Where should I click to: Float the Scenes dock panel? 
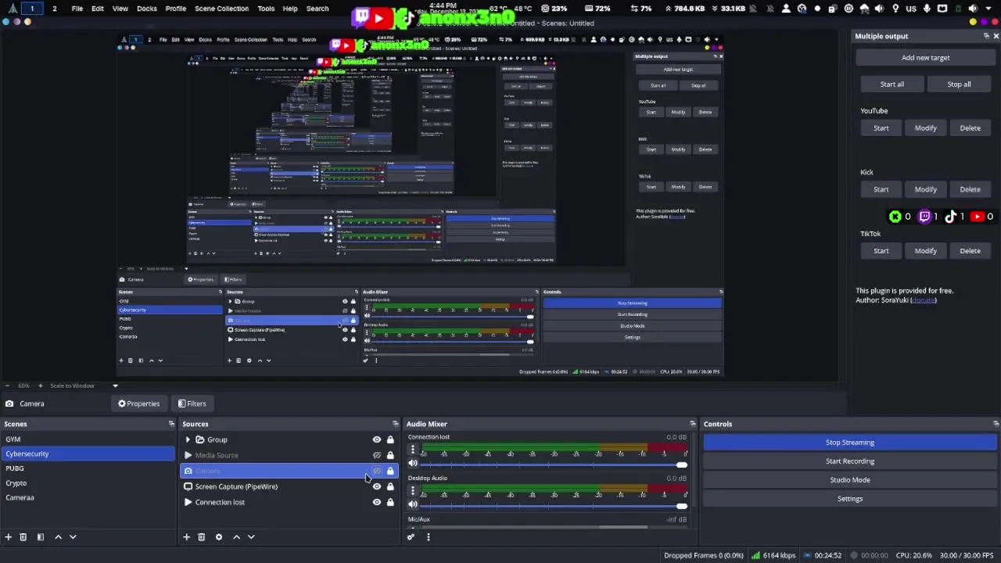(171, 424)
